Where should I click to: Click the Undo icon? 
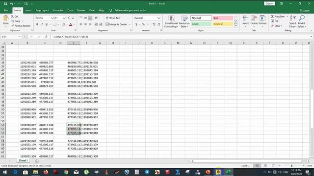(12, 3)
